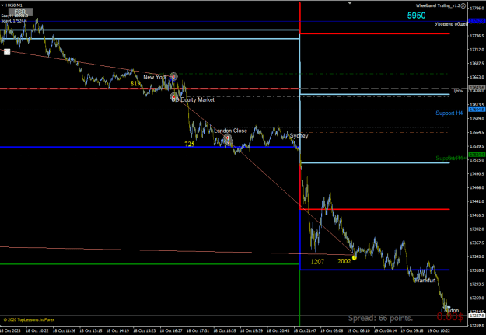Click the 19 Oct 10:22 time label
Viewport: 486px width, 335px height.
pos(439,330)
